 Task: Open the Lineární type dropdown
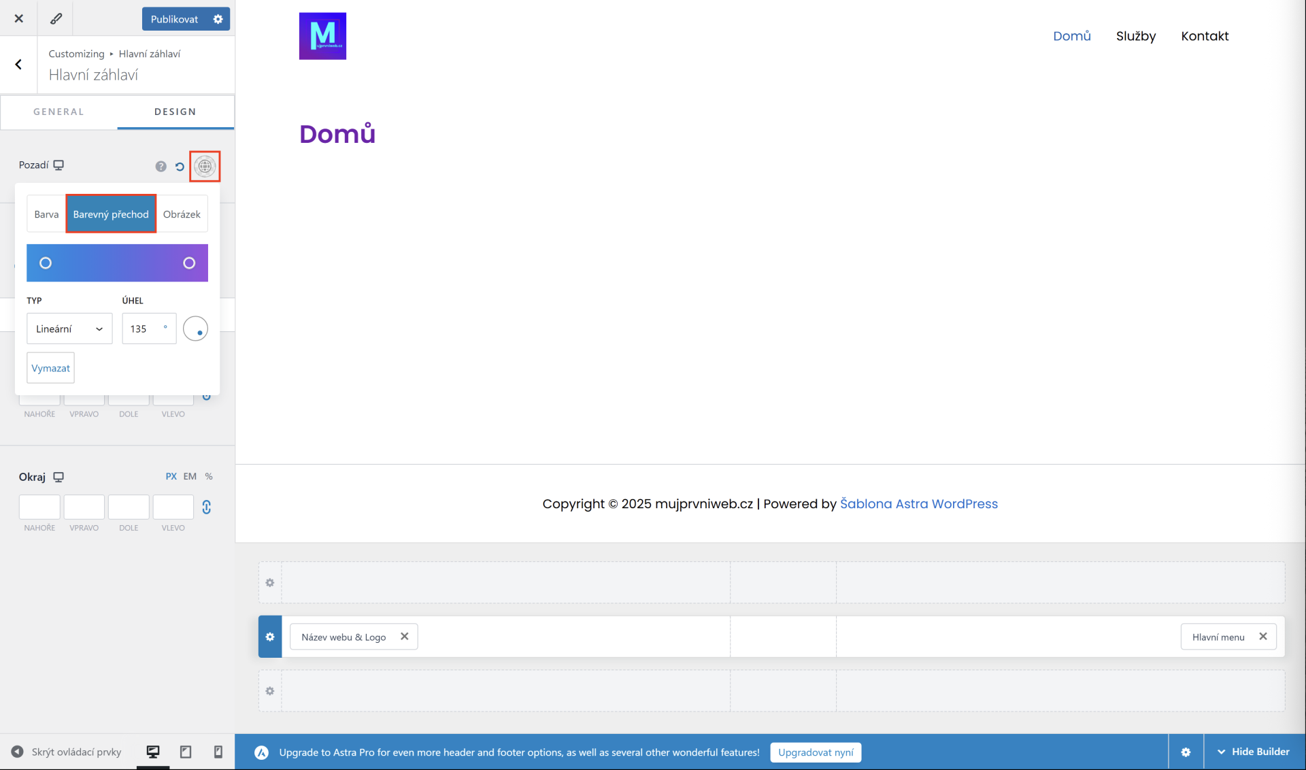pyautogui.click(x=69, y=329)
